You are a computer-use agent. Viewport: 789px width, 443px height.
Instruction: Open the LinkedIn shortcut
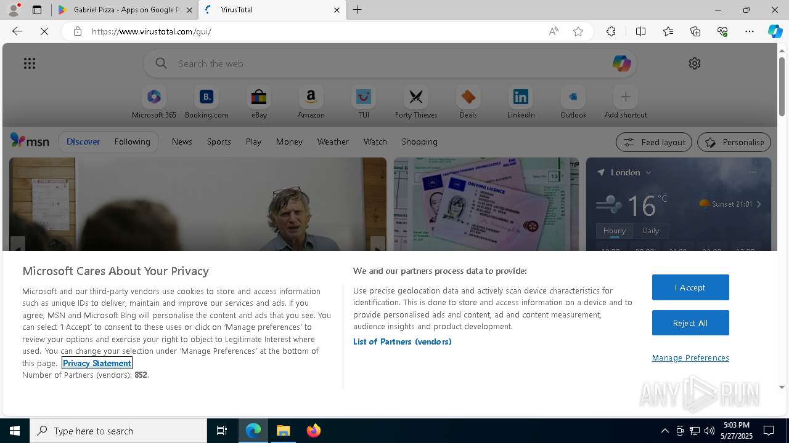point(521,102)
